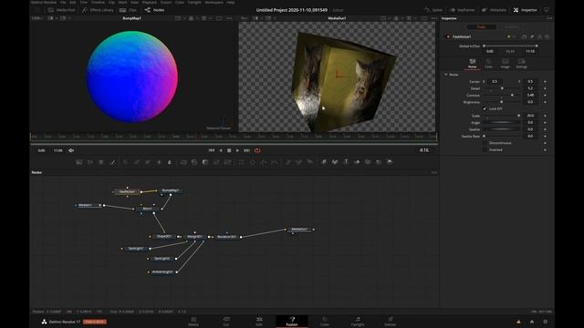Viewport: 584px width, 328px height.
Task: Switch to the Fusion page tab
Action: (x=292, y=322)
